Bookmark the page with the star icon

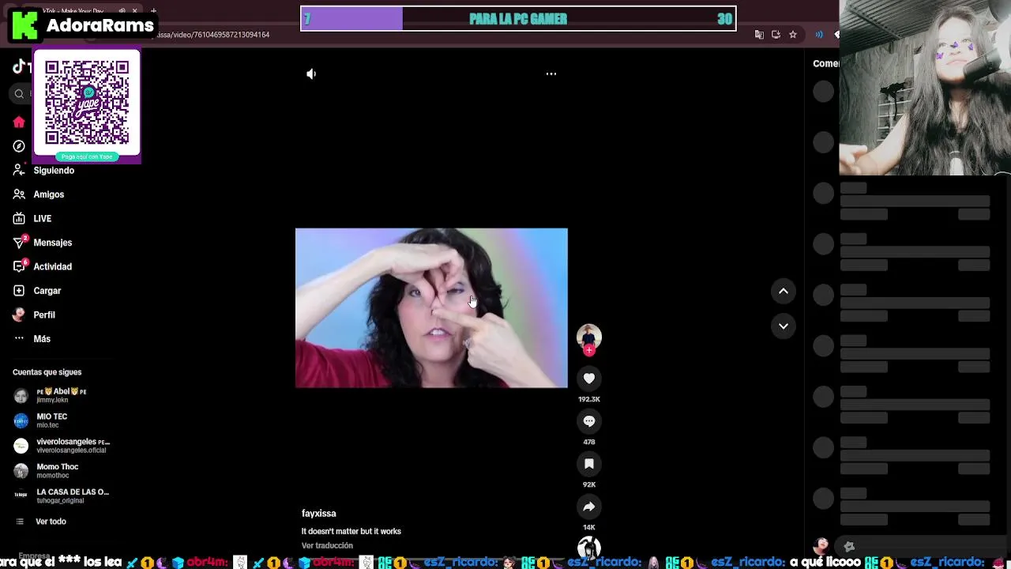pos(793,35)
